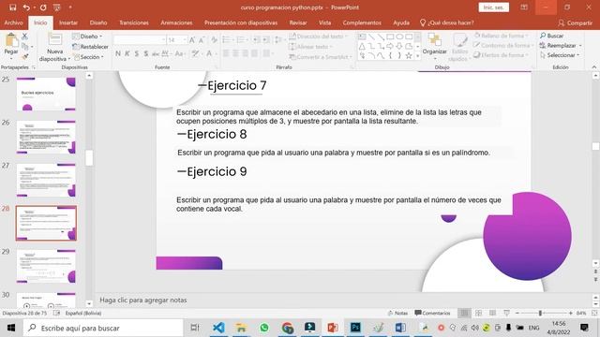The image size is (600, 337).
Task: Select slide 27 thumbnail
Action: 46,180
